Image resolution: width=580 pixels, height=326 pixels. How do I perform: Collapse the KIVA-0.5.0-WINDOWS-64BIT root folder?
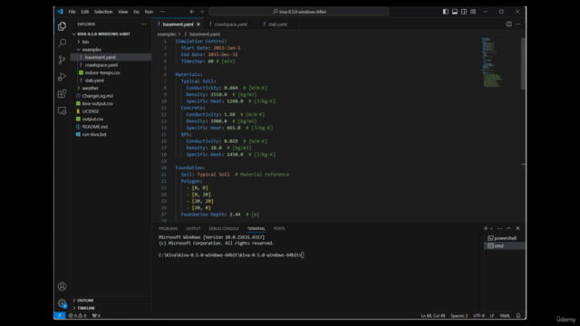point(111,34)
